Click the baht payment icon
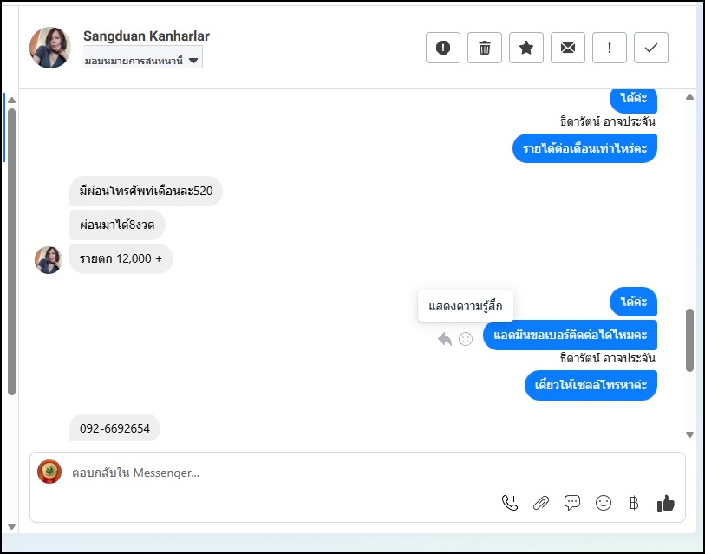Screen dimensions: 705x554 tap(634, 503)
